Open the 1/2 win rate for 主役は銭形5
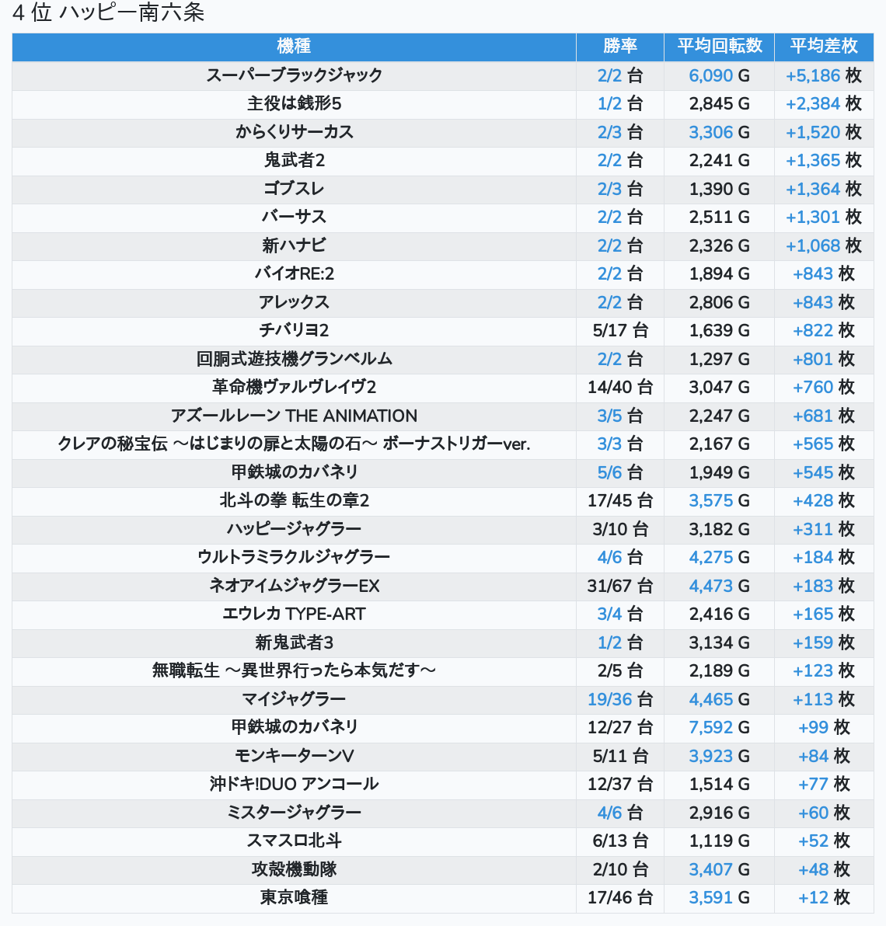The width and height of the screenshot is (886, 926). (x=609, y=104)
